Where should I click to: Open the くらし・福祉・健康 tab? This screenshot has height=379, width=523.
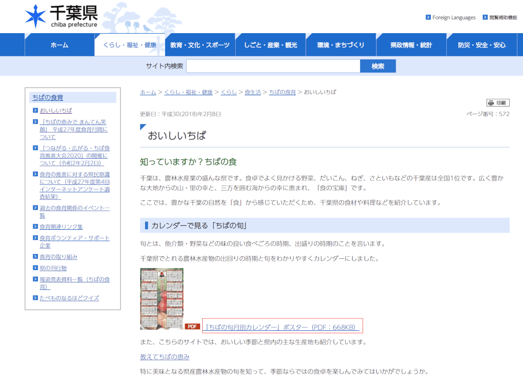tap(130, 45)
